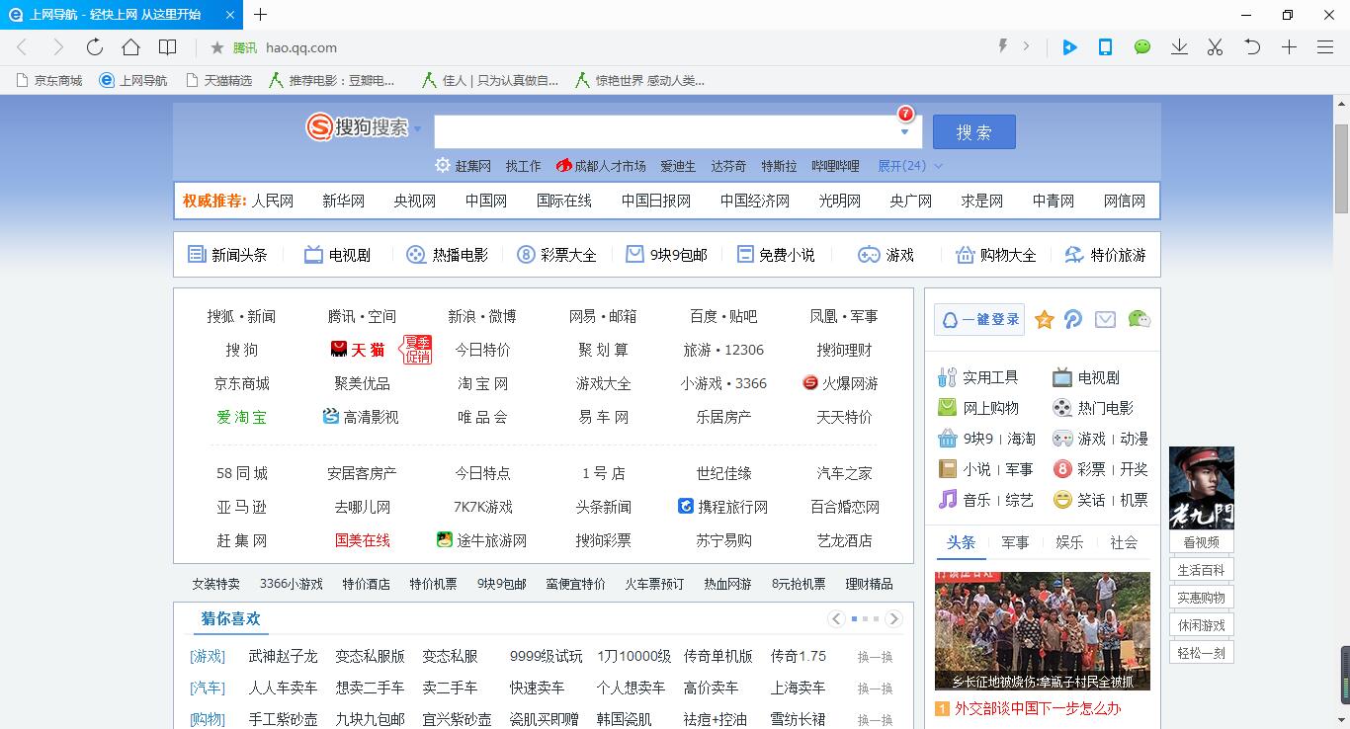Screen dimensions: 1350x729
Task: Expand 展开(24) quick links
Action: coord(910,166)
